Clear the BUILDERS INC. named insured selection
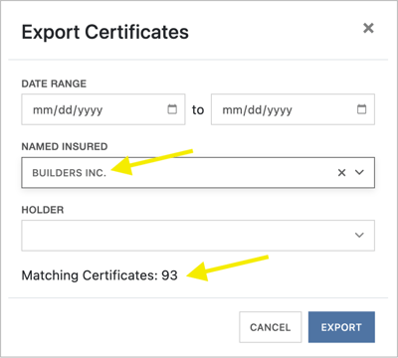Viewport: 398px width, 358px height. click(x=341, y=173)
